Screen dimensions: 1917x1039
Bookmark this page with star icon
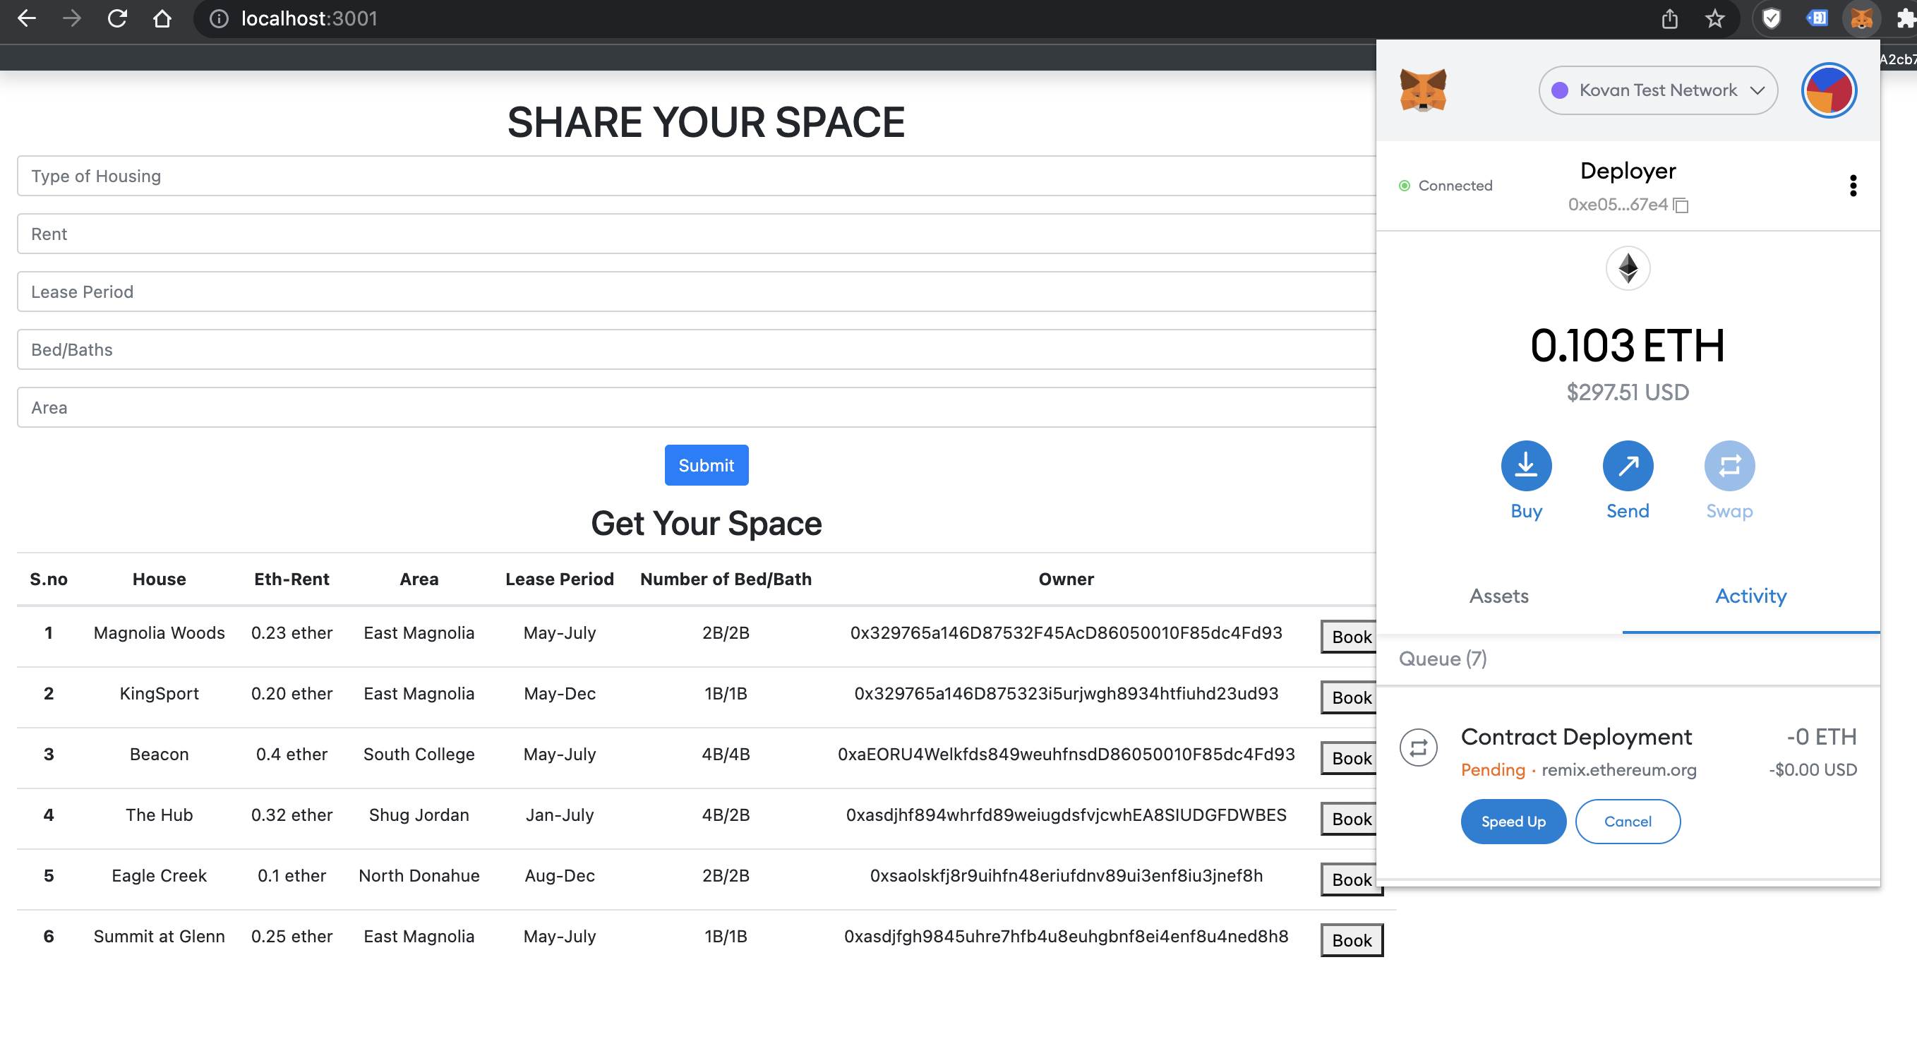click(1714, 18)
